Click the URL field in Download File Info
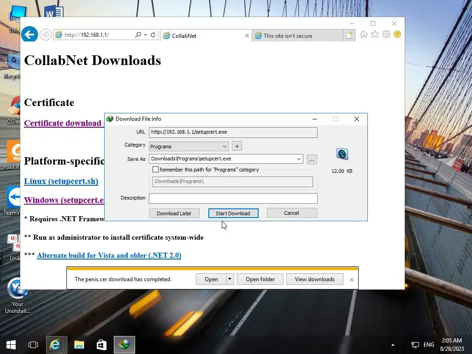Viewport: 472px width, 354px height. click(x=233, y=132)
